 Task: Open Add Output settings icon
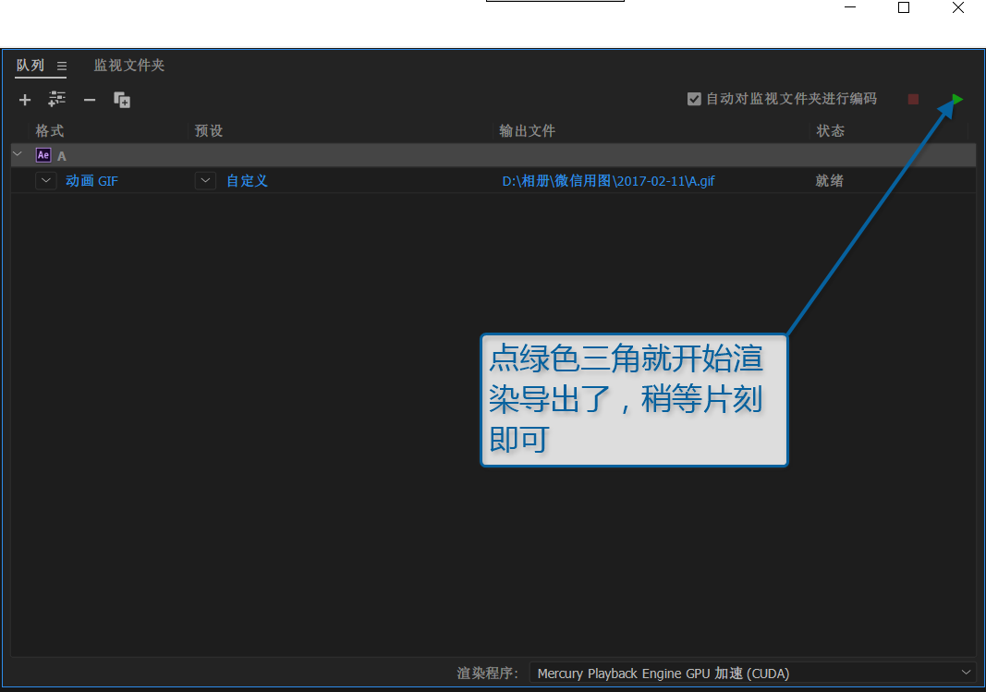click(57, 99)
